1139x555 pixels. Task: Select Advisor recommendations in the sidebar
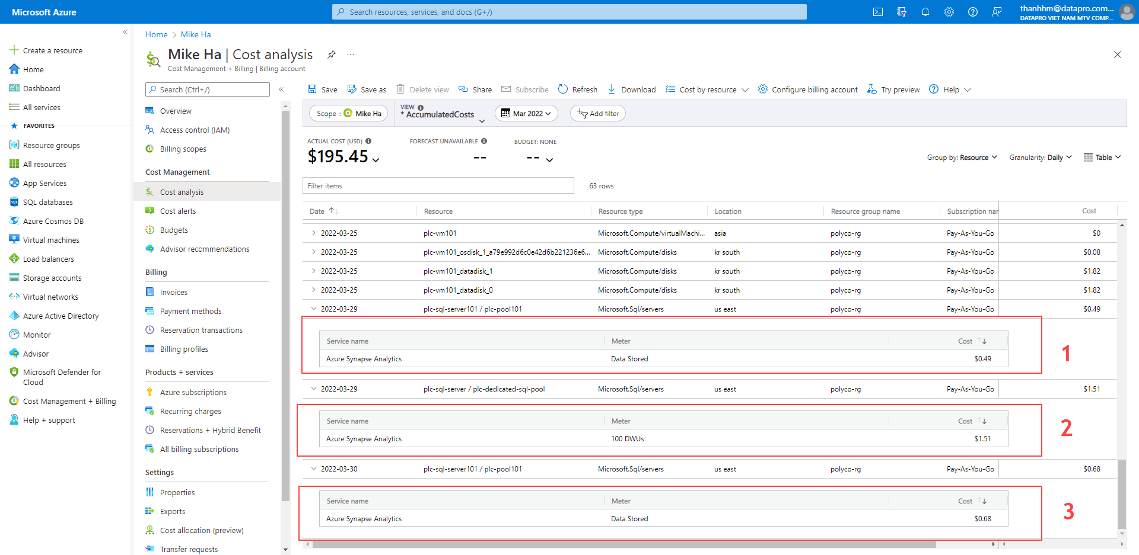click(204, 249)
